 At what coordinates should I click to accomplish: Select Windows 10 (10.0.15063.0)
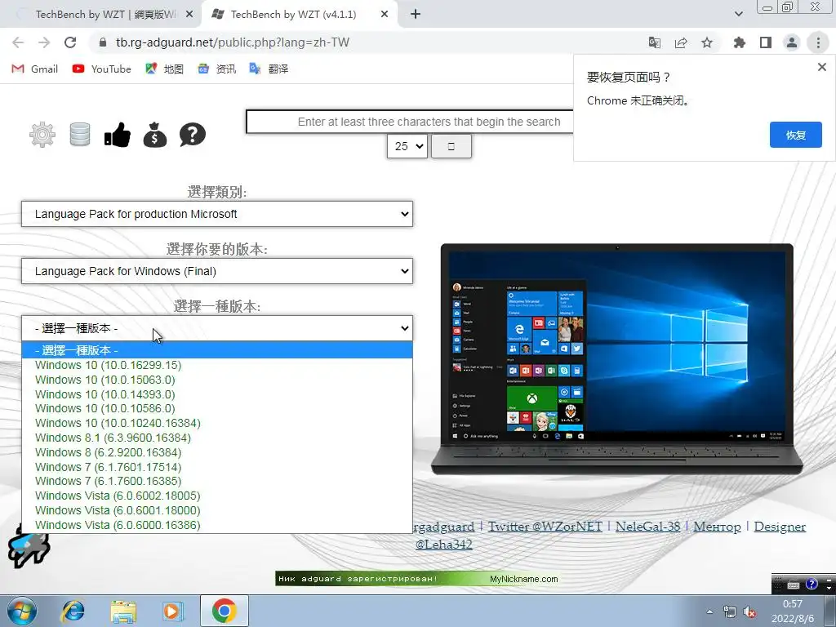tap(217, 380)
